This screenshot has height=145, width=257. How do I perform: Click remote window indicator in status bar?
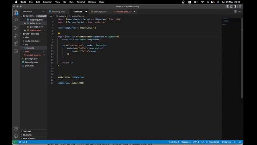coord(15,142)
